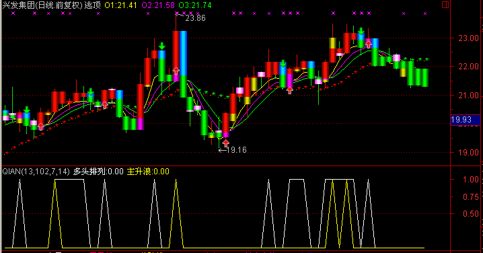Click the 多头排列:0.00 indicator label

point(98,172)
